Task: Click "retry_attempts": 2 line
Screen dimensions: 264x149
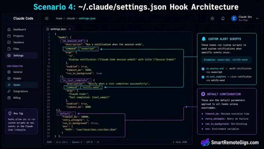Action: click(76, 120)
